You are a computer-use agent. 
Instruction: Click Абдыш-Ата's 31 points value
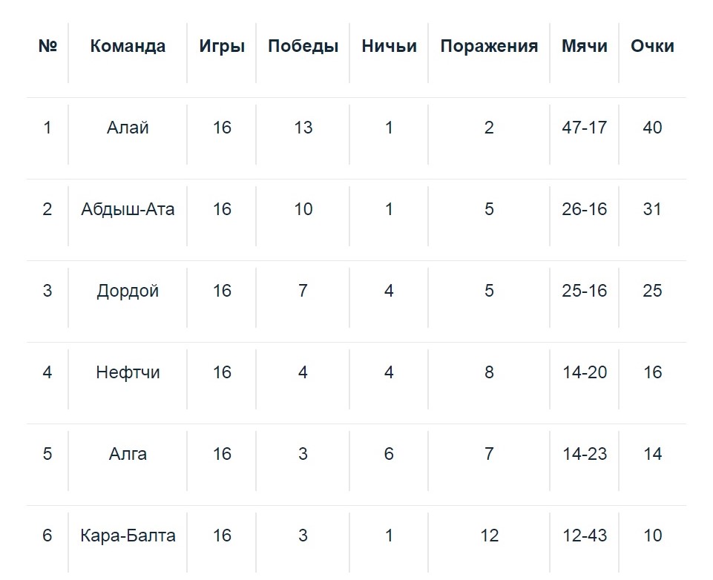pos(652,209)
